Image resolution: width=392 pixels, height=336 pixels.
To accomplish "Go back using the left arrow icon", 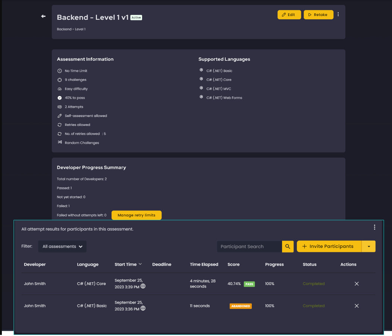I will coord(43,16).
